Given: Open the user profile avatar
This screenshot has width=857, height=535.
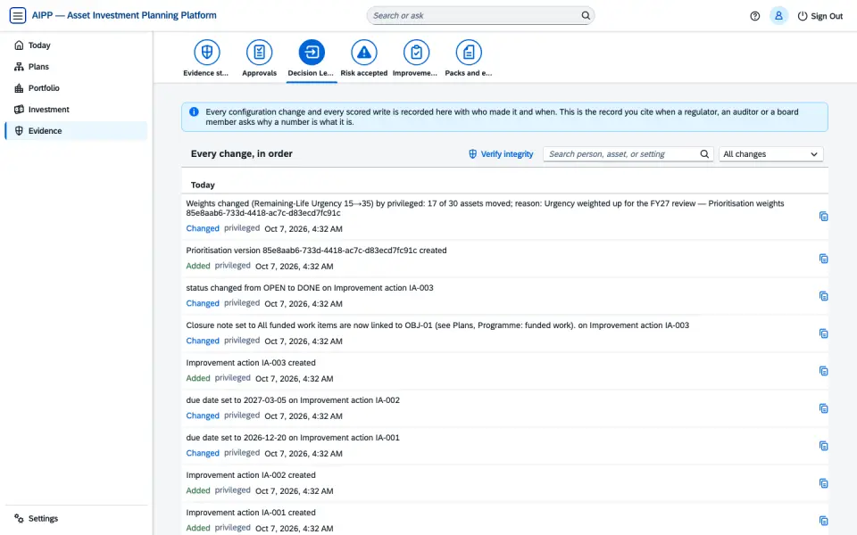Looking at the screenshot, I should click(x=778, y=16).
